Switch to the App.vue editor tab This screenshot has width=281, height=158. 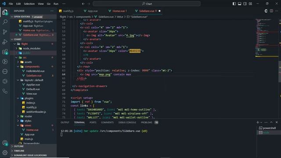pyautogui.click(x=91, y=11)
